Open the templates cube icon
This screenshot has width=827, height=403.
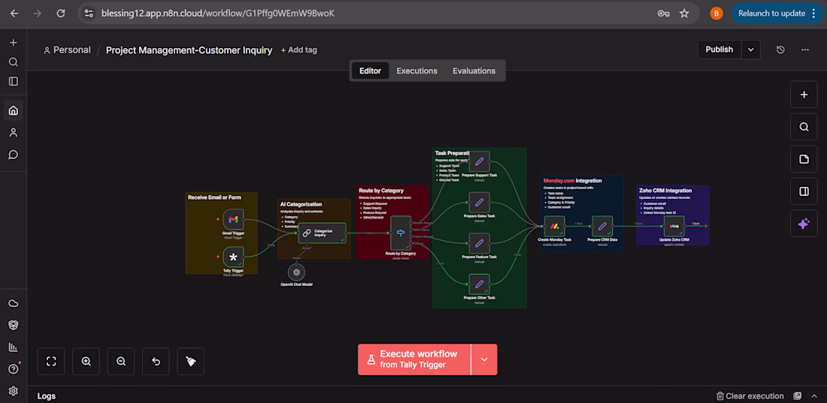[14, 325]
